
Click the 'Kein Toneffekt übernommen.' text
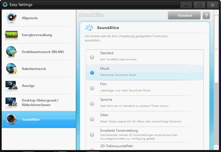[x=119, y=60]
